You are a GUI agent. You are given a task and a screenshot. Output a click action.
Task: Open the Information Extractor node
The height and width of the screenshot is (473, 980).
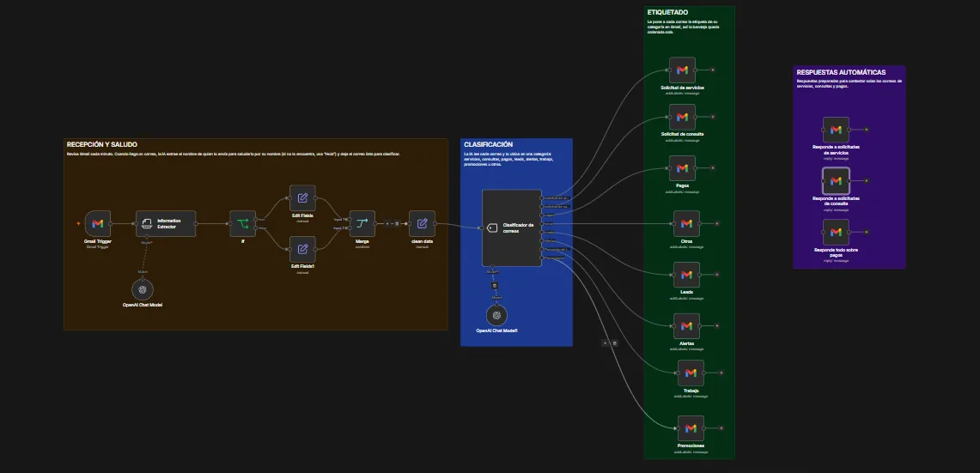(166, 224)
